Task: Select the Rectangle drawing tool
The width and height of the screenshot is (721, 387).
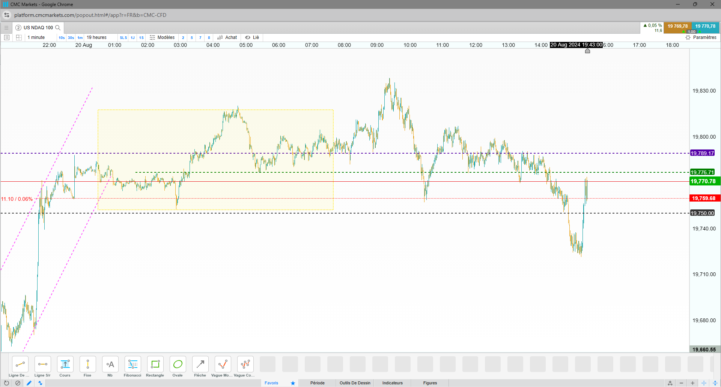Action: tap(155, 366)
